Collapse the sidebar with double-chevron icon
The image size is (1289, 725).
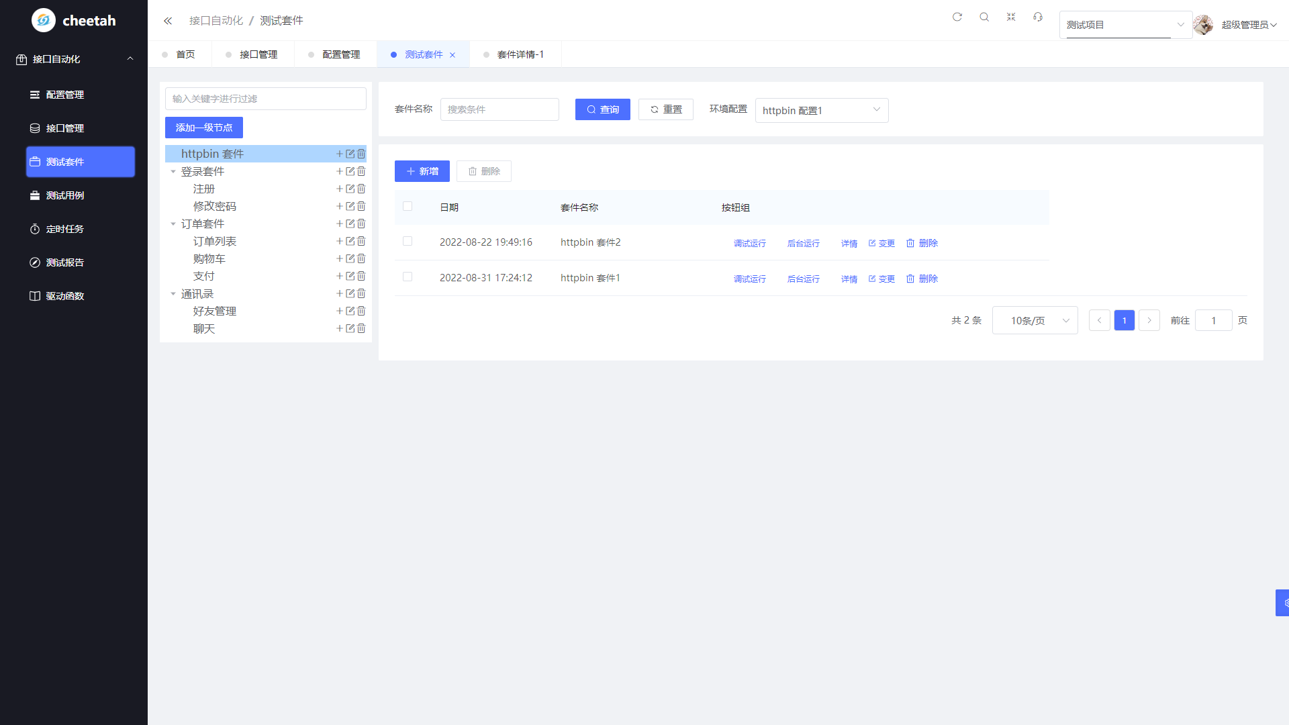tap(168, 21)
